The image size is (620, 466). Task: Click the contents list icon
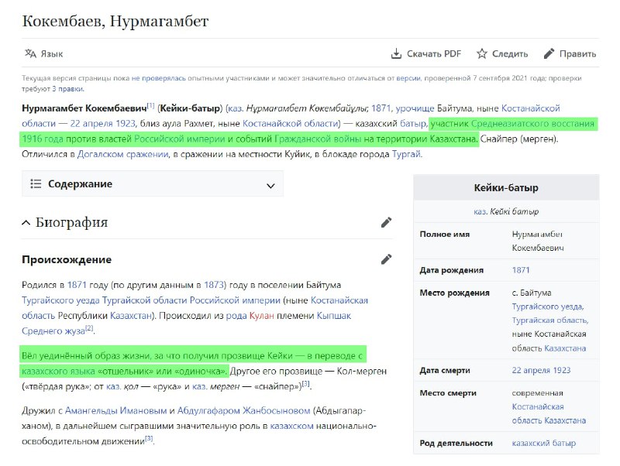(36, 183)
